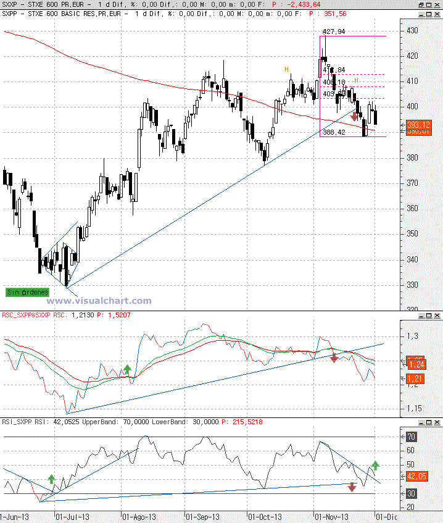Restore the SXXP STXE 600 PR window

(421, 5)
